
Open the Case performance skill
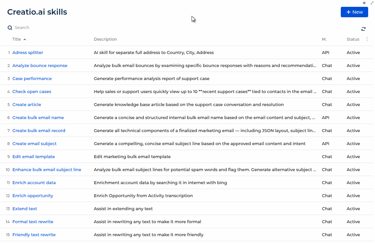(x=32, y=78)
